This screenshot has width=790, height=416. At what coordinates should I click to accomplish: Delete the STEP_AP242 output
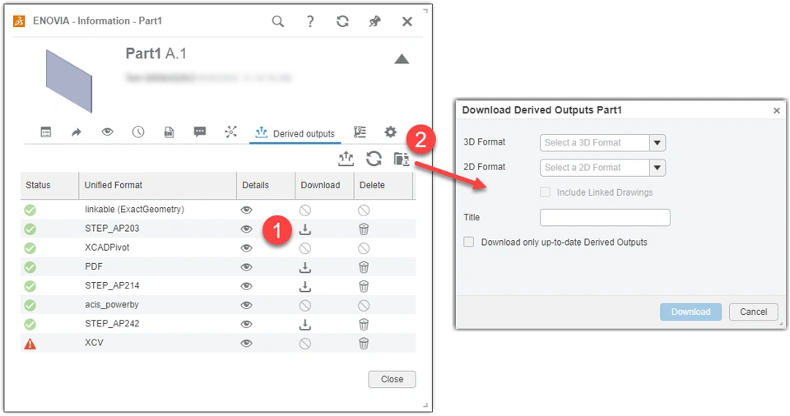[364, 325]
